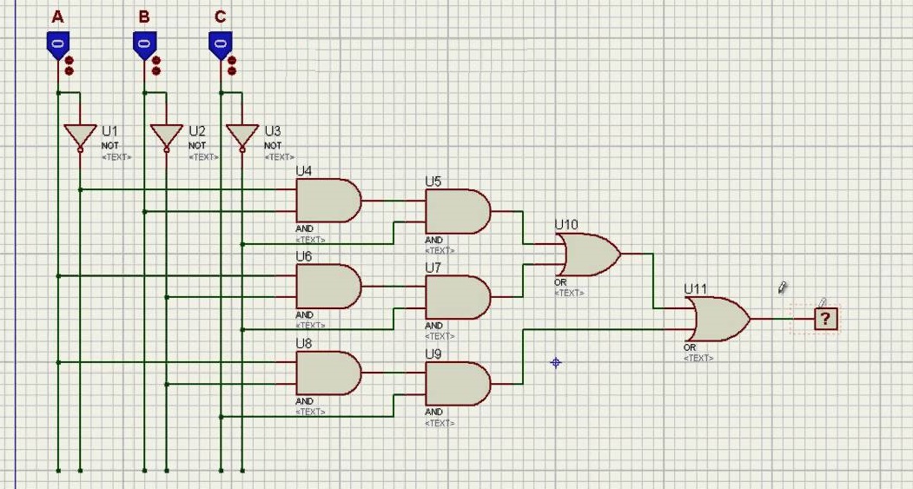Toggle logic state input A
Image resolution: width=913 pixels, height=489 pixels.
(x=57, y=44)
